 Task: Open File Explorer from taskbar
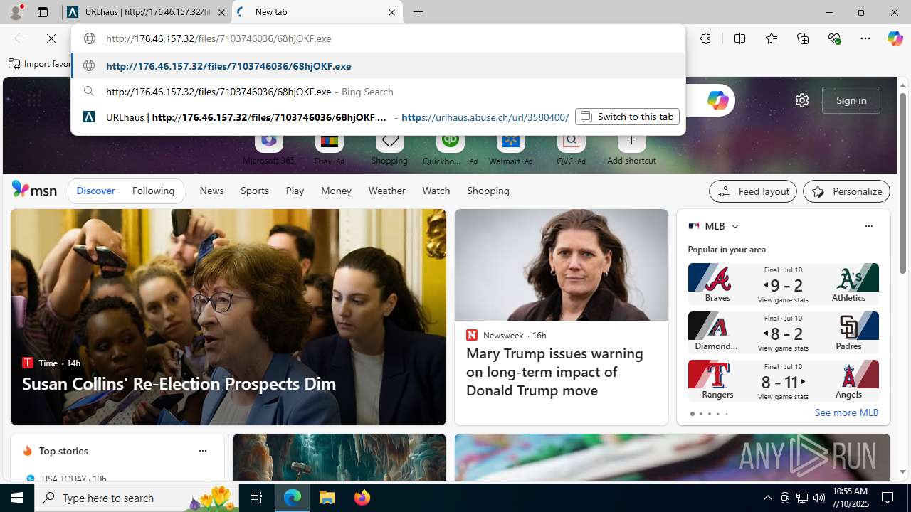pos(327,498)
